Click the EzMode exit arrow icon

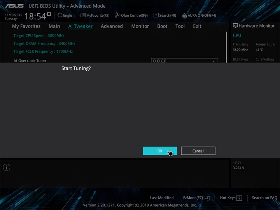click(x=206, y=198)
